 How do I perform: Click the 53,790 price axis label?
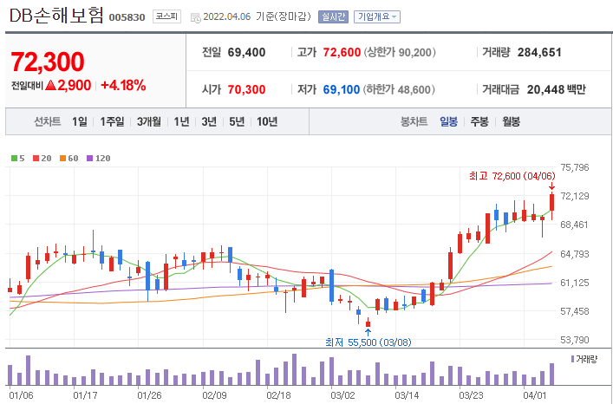[575, 340]
